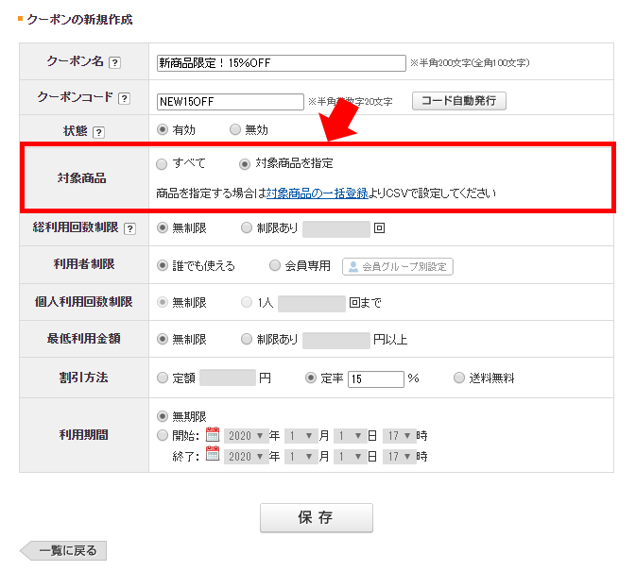Select 送料無料 discount method

459,378
